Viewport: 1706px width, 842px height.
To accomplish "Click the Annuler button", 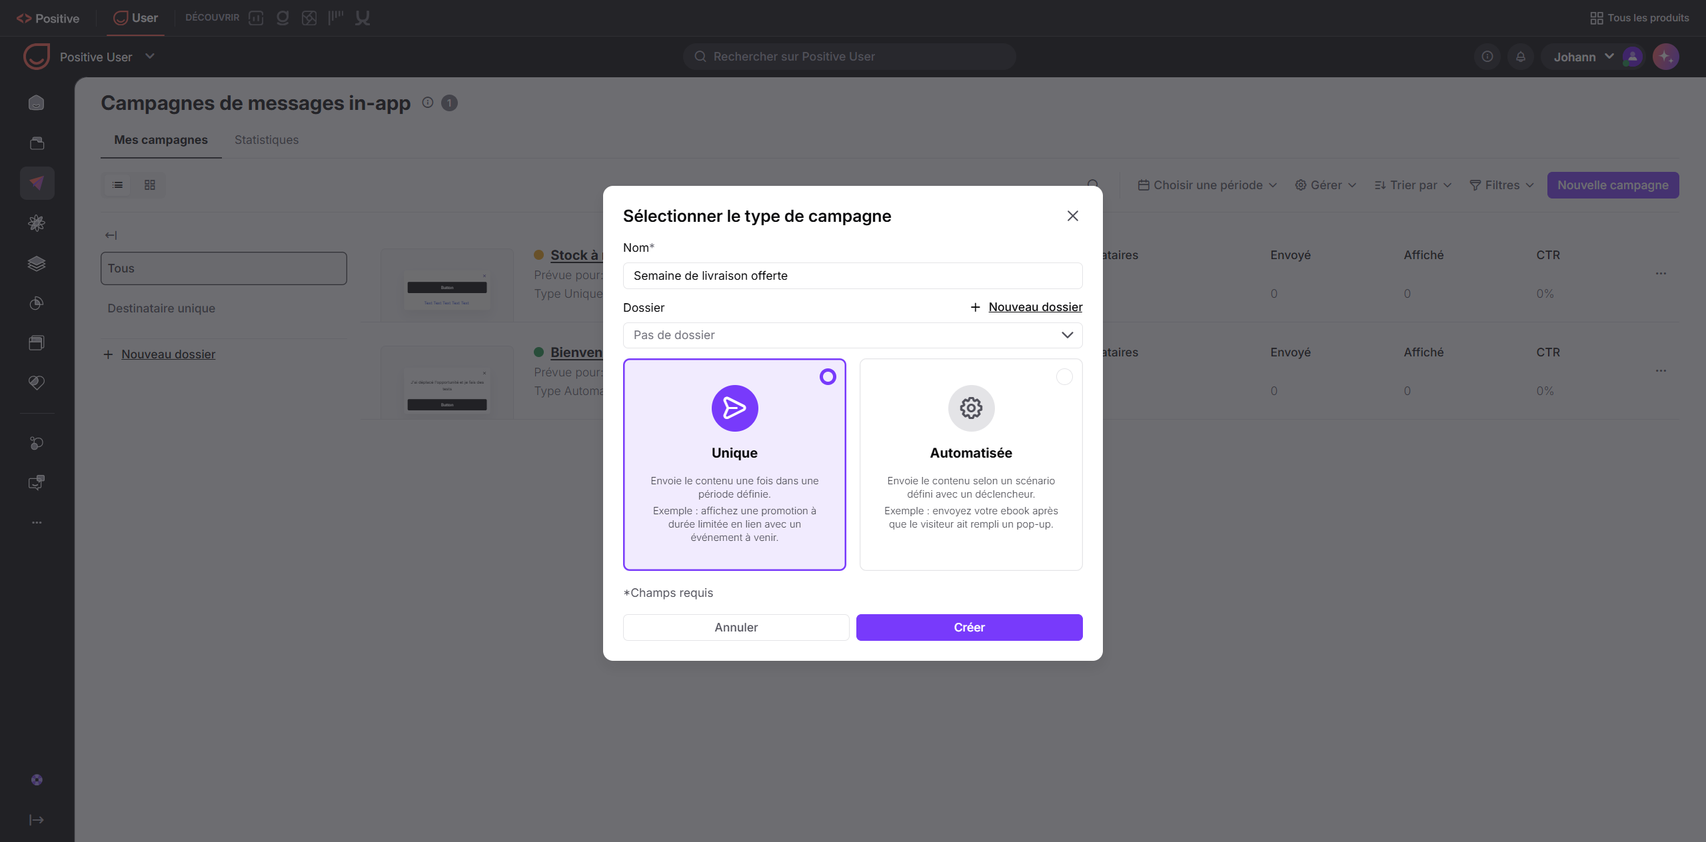I will (x=736, y=628).
